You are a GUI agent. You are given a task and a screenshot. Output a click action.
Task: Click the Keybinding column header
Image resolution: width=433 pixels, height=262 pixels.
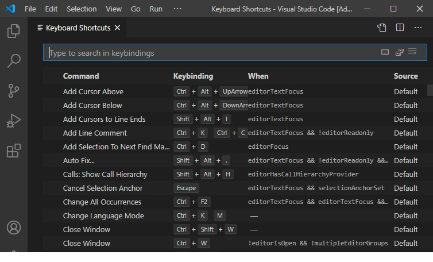[x=194, y=76]
